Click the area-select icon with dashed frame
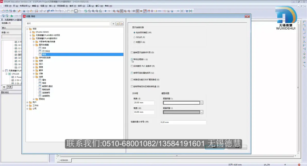 click(36, 11)
